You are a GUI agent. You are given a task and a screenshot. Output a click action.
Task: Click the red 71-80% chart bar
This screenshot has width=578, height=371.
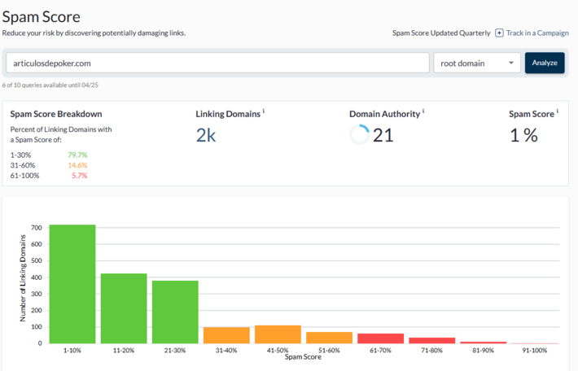click(432, 340)
